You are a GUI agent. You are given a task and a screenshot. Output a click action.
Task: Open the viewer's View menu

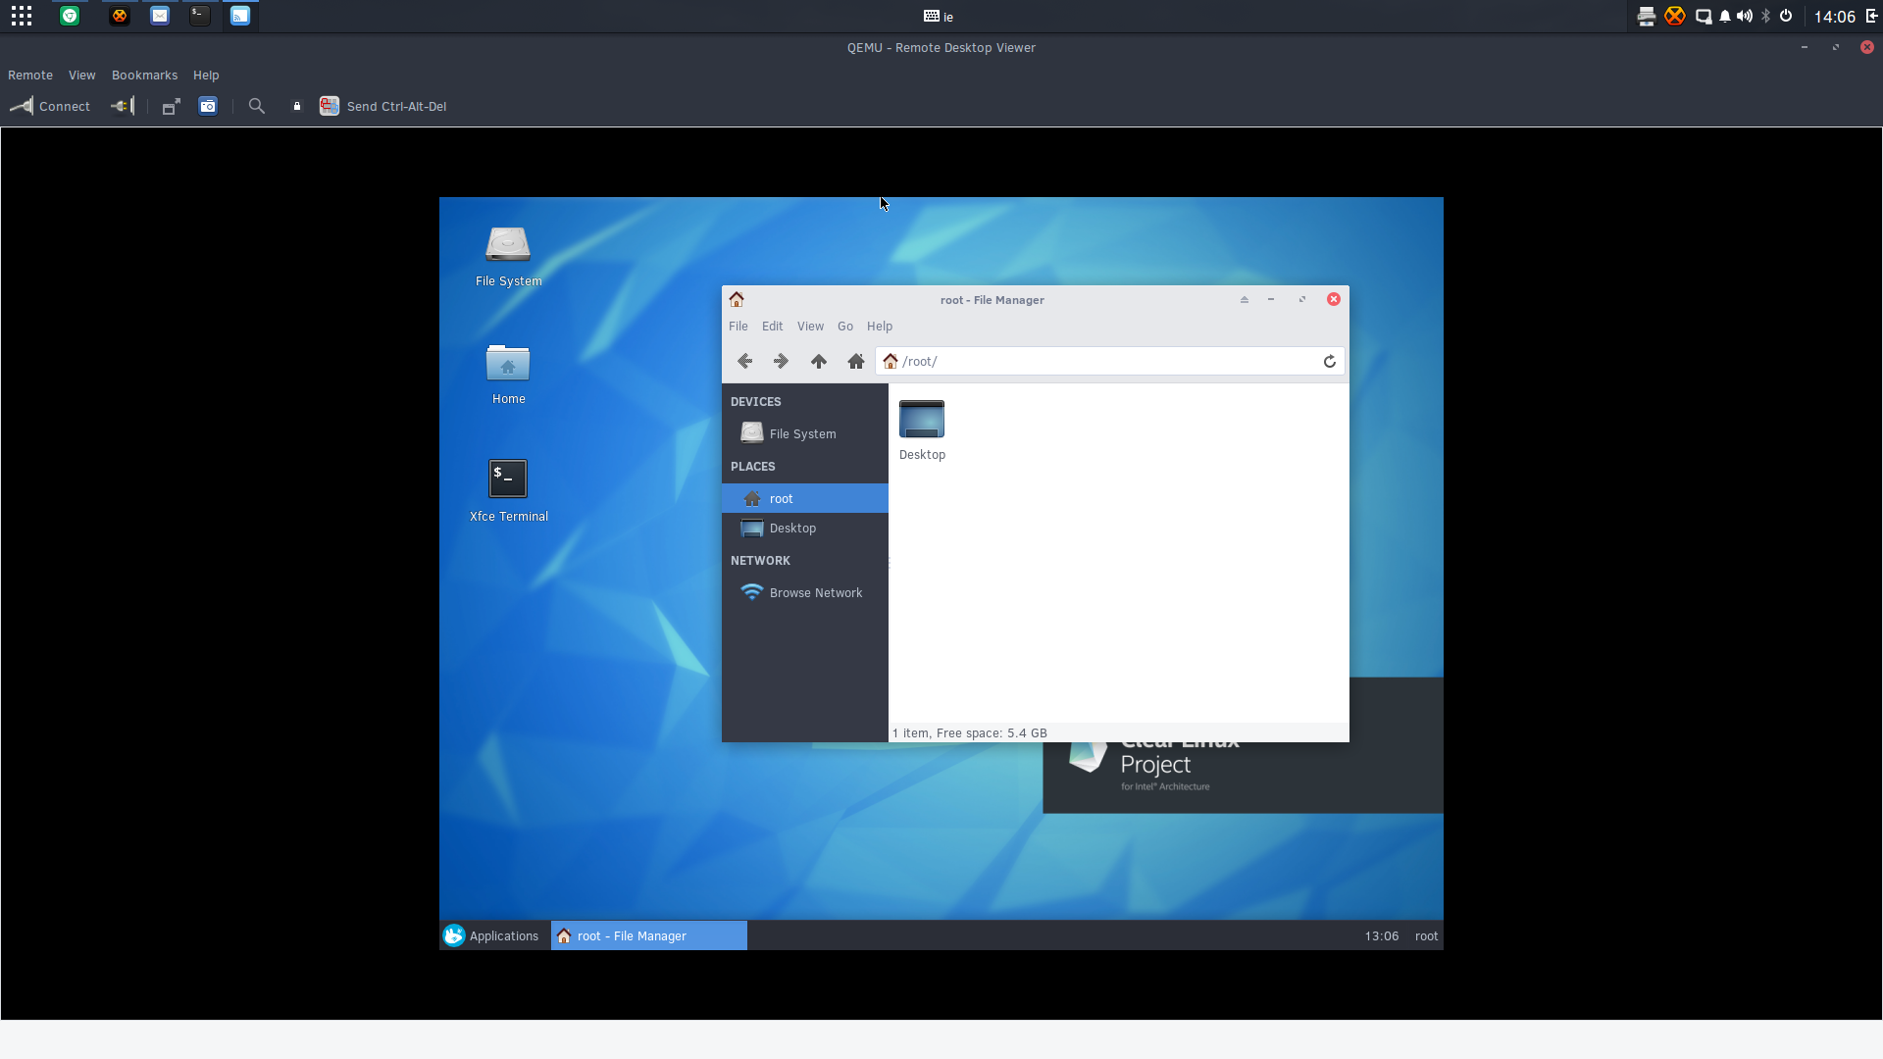click(82, 76)
